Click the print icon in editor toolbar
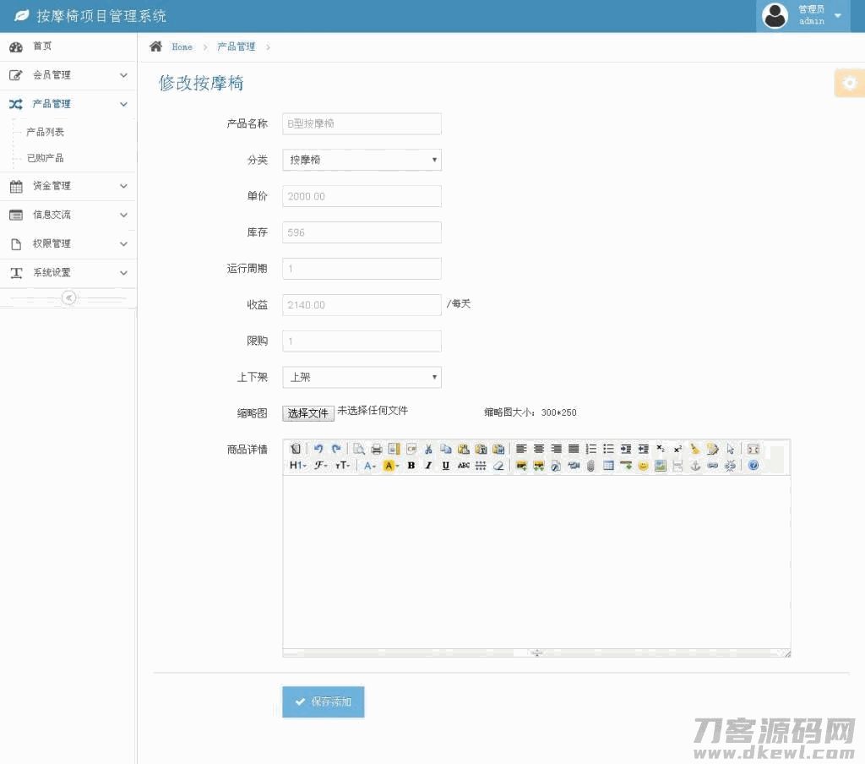Screen dimensions: 865x764 coord(377,449)
